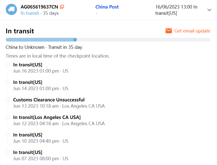The height and width of the screenshot is (165, 217).
Task: Click the China to Unknown transit text
Action: (44, 47)
